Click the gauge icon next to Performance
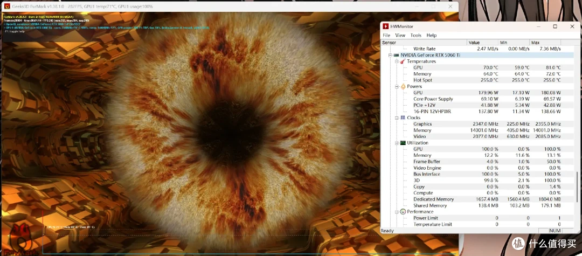582x256 pixels. point(403,212)
